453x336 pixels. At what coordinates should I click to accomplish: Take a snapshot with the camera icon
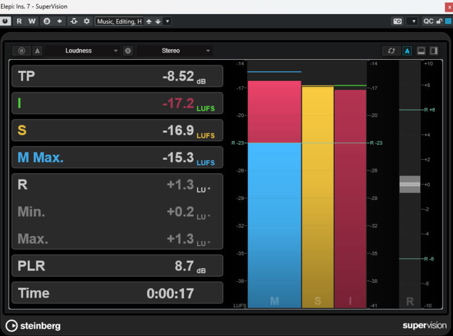tap(398, 21)
